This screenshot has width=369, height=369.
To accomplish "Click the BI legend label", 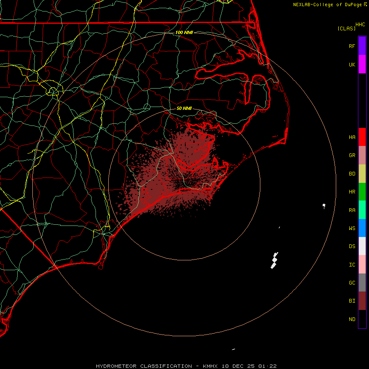I will [x=352, y=301].
